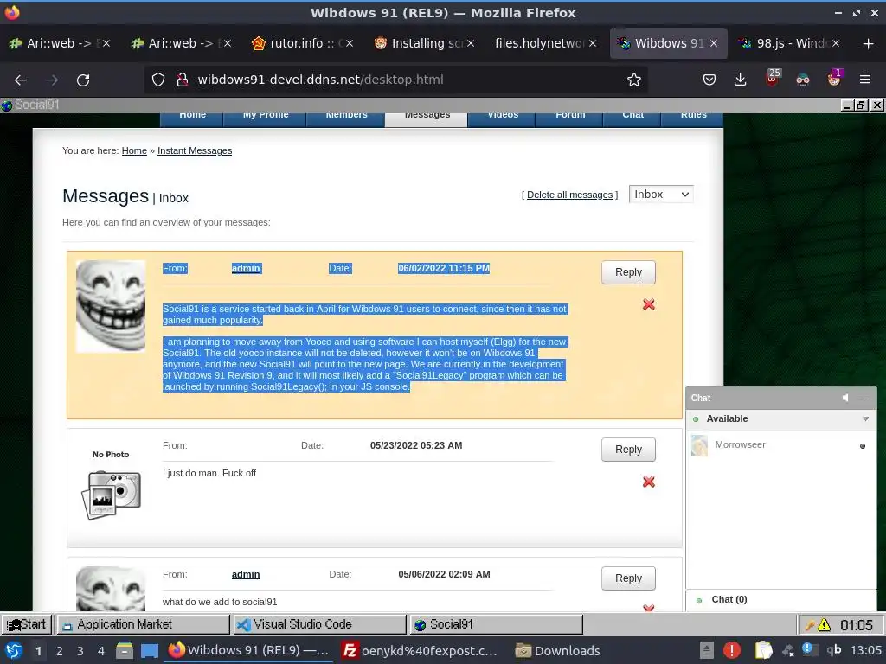Open the Inbox folder dropdown
The width and height of the screenshot is (886, 664).
coord(660,195)
